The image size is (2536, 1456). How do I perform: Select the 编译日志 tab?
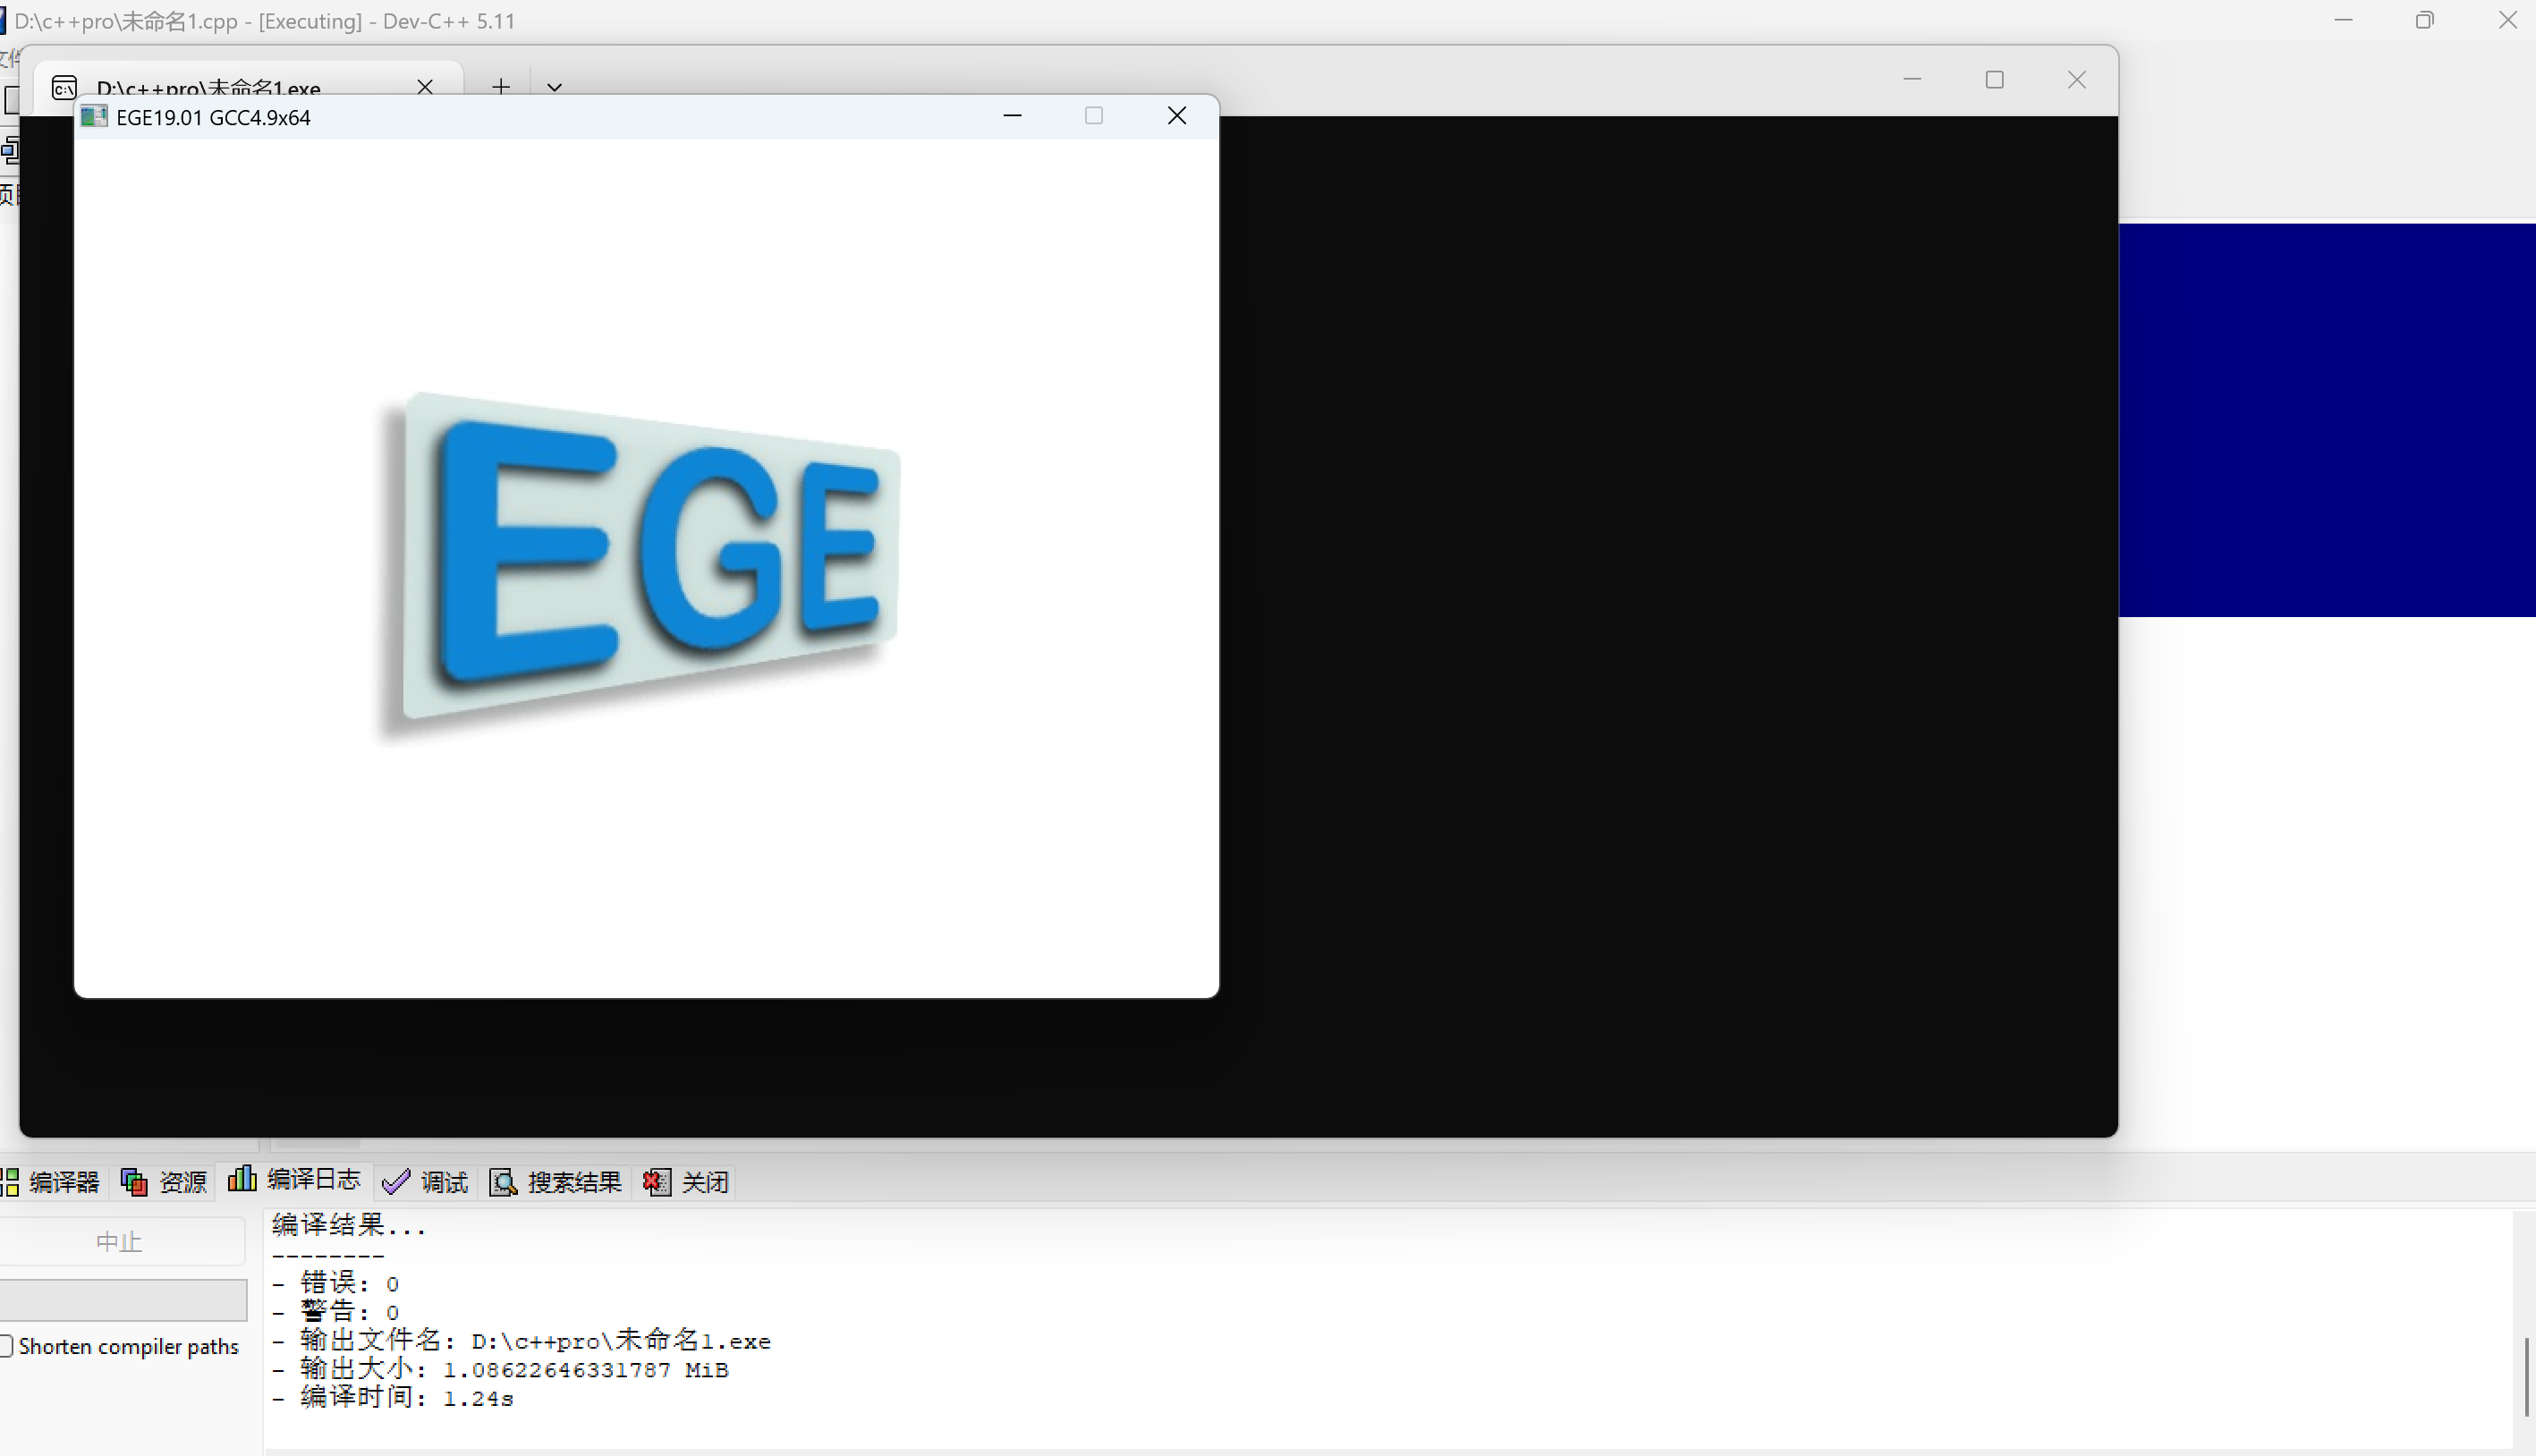coord(295,1180)
